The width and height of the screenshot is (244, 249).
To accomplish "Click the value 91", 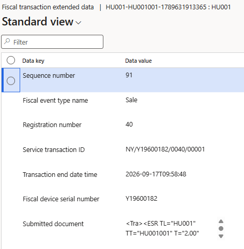I will [129, 75].
